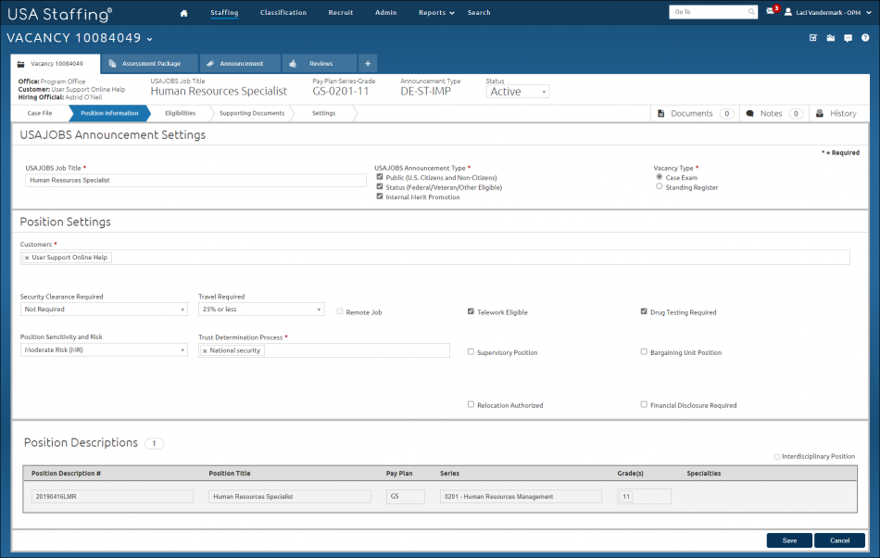Viewport: 880px width, 558px height.
Task: Switch to the Vacancy 10084049 tab
Action: 56,64
